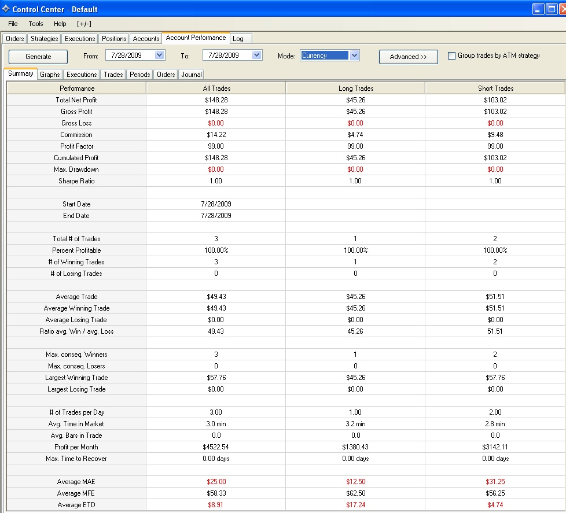Click the Long Trades column header

point(356,88)
